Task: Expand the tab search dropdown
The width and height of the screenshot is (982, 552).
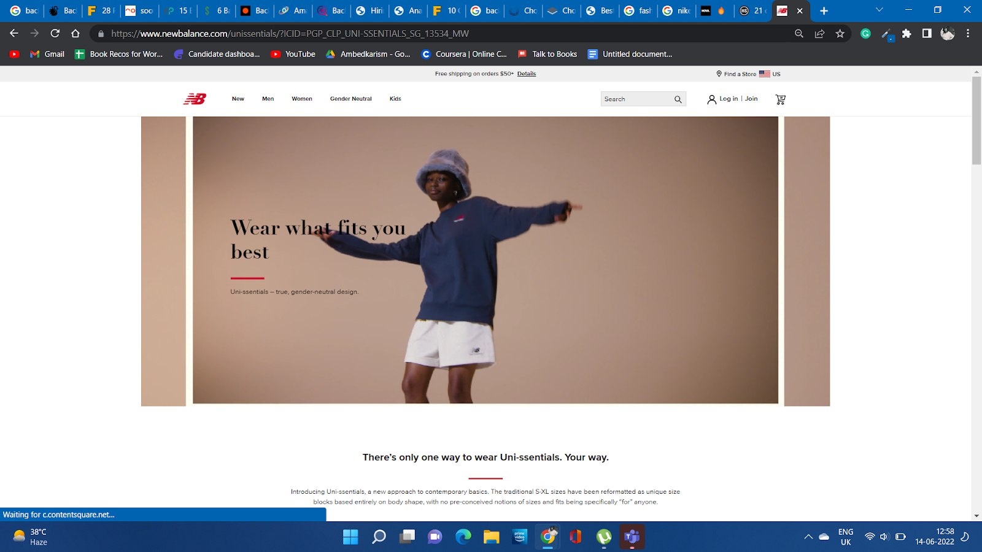Action: pos(879,10)
